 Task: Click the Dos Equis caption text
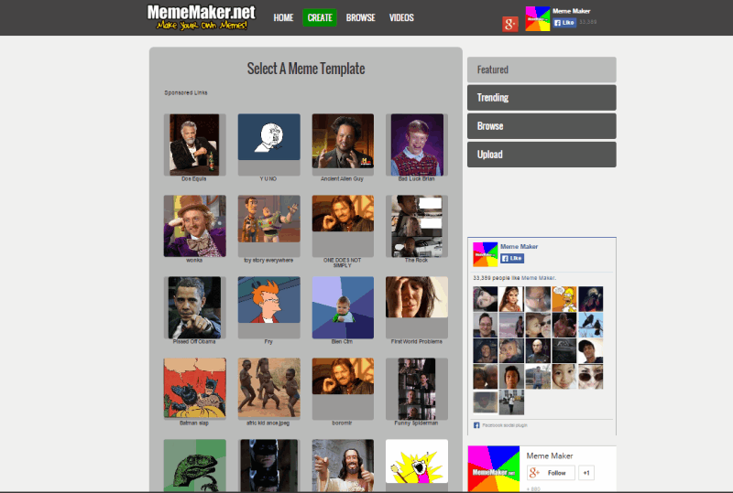tap(194, 178)
